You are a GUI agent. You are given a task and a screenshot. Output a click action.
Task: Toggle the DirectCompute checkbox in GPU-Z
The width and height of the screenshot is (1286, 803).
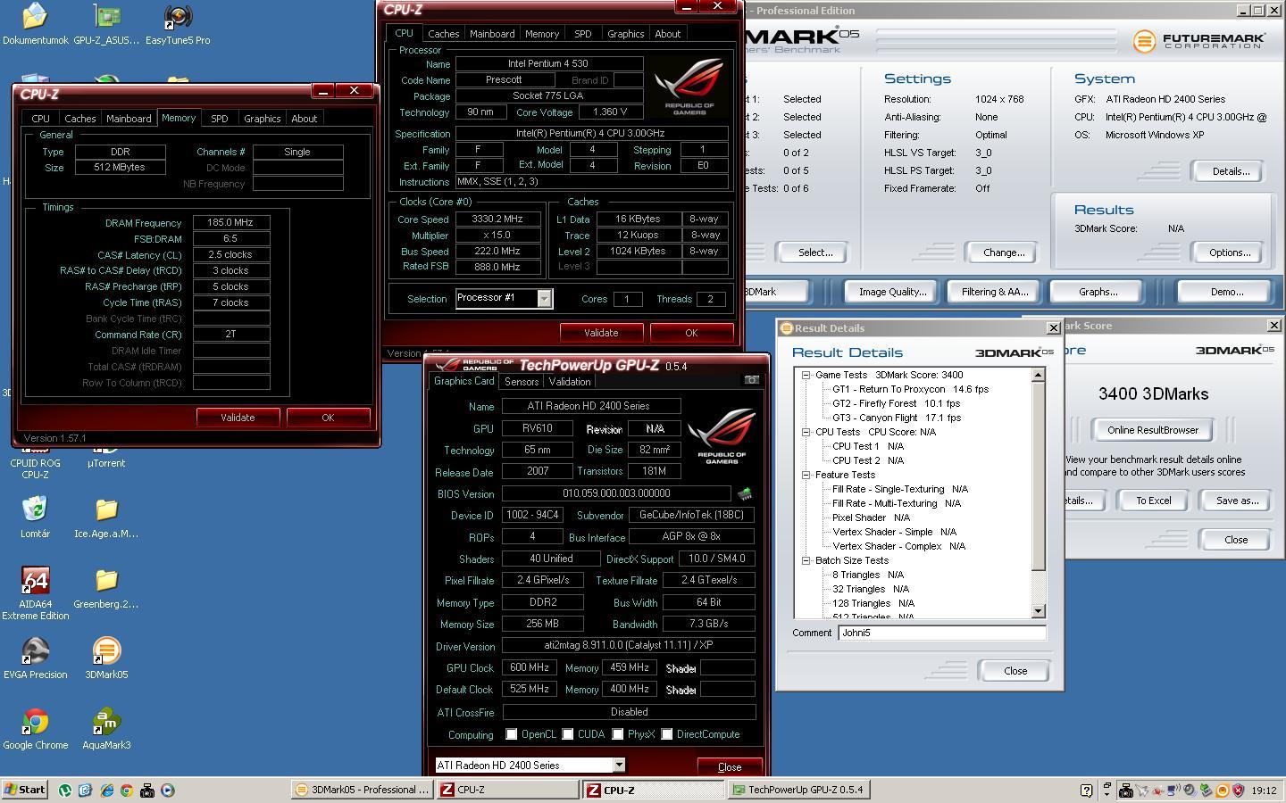tap(666, 734)
